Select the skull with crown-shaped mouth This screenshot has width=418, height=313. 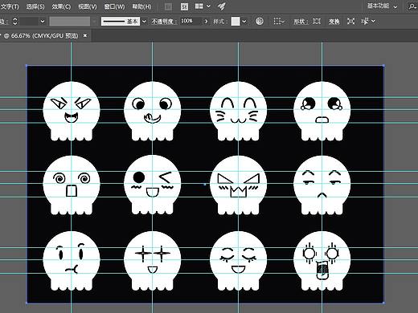coord(238,185)
